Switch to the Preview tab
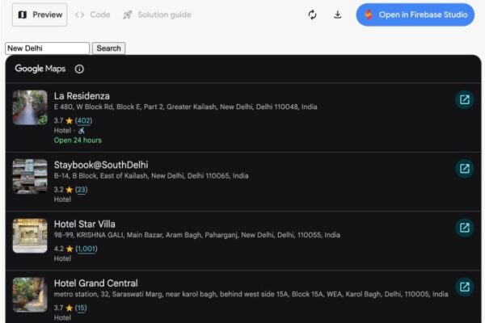The image size is (485, 323). pyautogui.click(x=40, y=15)
